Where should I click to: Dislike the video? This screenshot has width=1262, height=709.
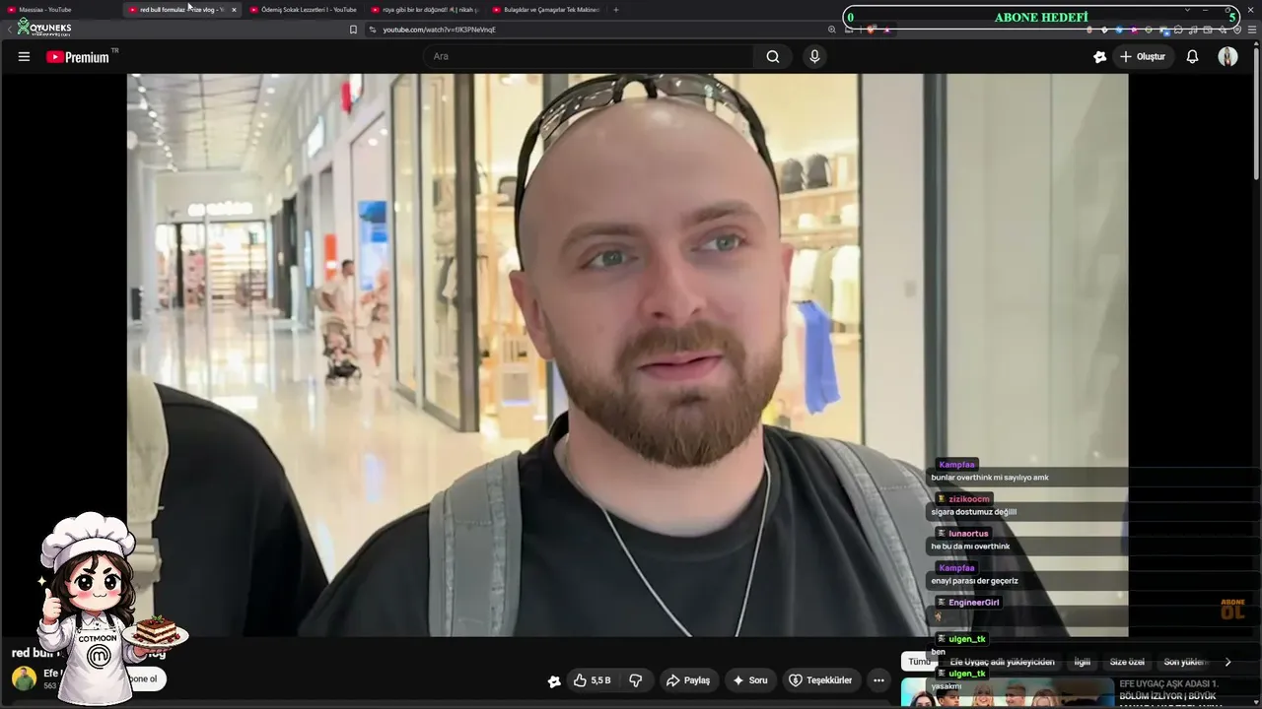click(x=636, y=680)
